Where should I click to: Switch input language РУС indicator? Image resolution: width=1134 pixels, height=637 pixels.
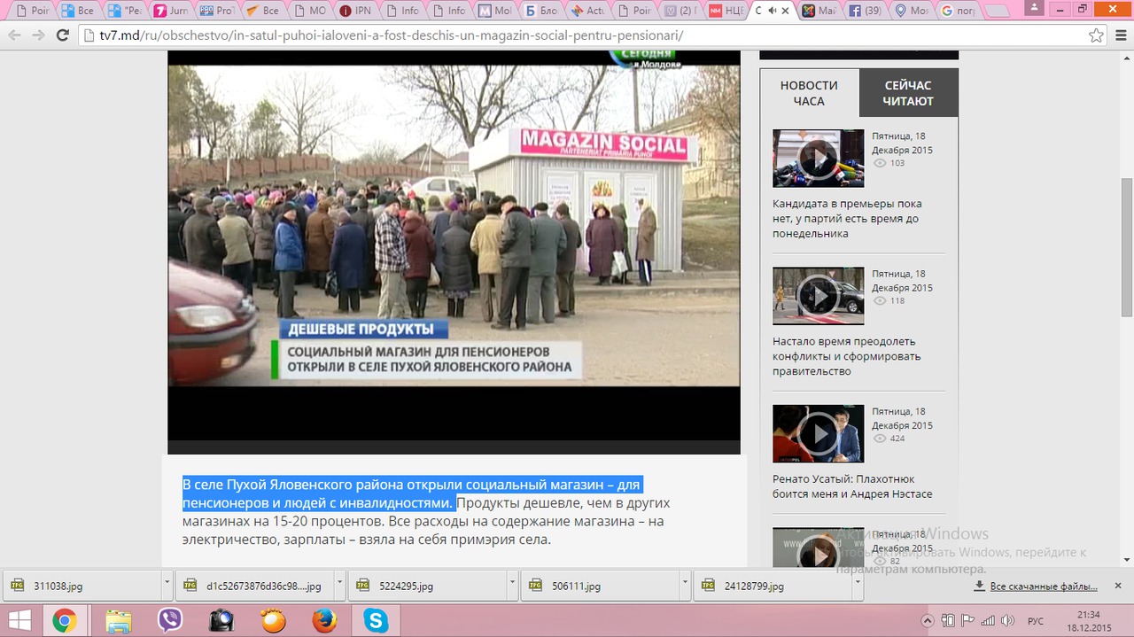click(x=1035, y=621)
